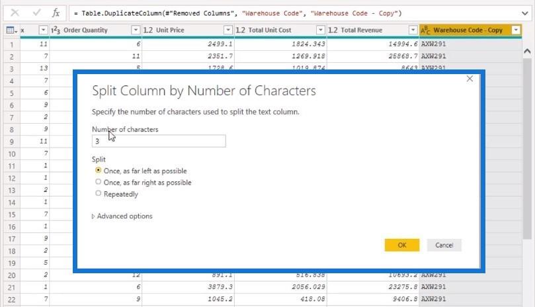Open Order Quantity column filter dropdown

coord(136,30)
